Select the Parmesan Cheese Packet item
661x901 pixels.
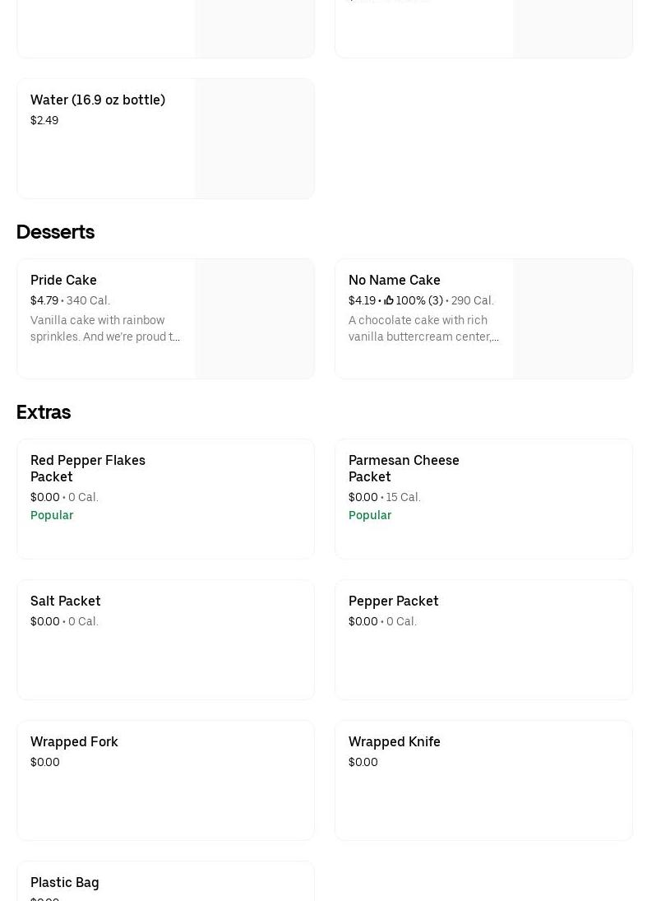point(404,468)
